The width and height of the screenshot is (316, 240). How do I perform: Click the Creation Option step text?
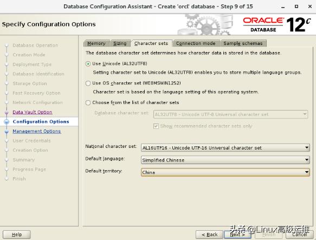(x=30, y=150)
